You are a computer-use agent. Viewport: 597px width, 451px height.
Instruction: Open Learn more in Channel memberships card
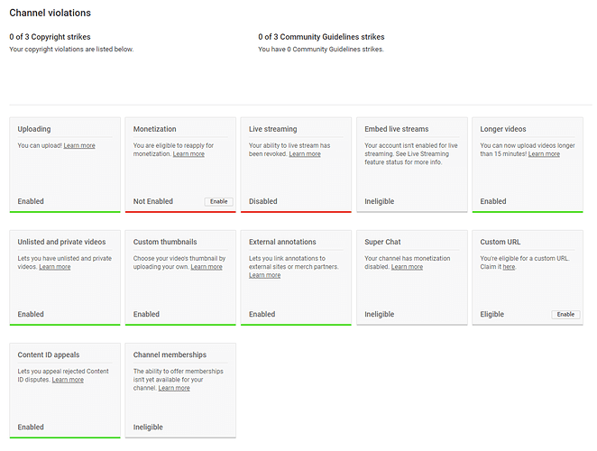pos(174,388)
